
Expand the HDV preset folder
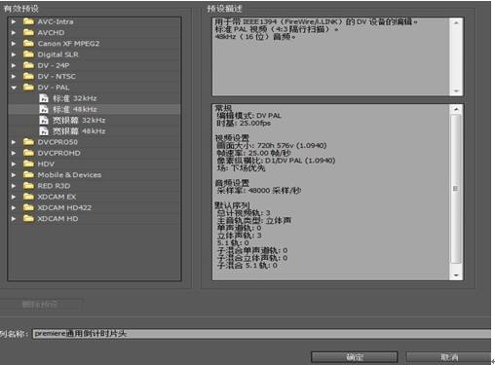14,164
